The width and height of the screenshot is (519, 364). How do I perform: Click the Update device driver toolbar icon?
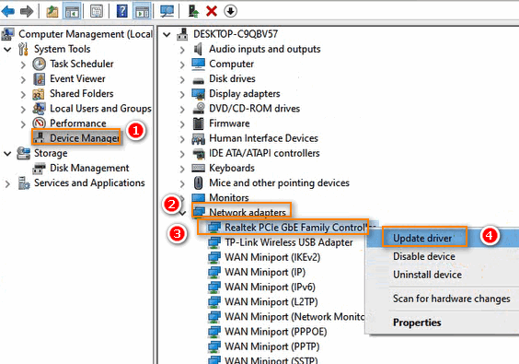[193, 11]
